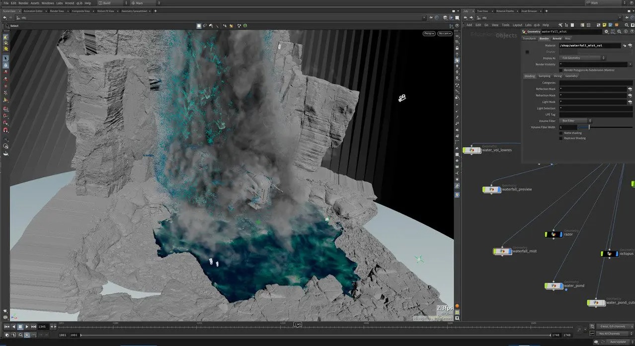Switch to the Transform parameter tab
The image size is (635, 346).
click(x=529, y=38)
